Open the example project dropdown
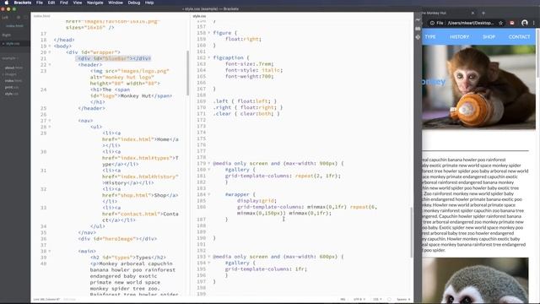This screenshot has height=304, width=540. coord(10,58)
